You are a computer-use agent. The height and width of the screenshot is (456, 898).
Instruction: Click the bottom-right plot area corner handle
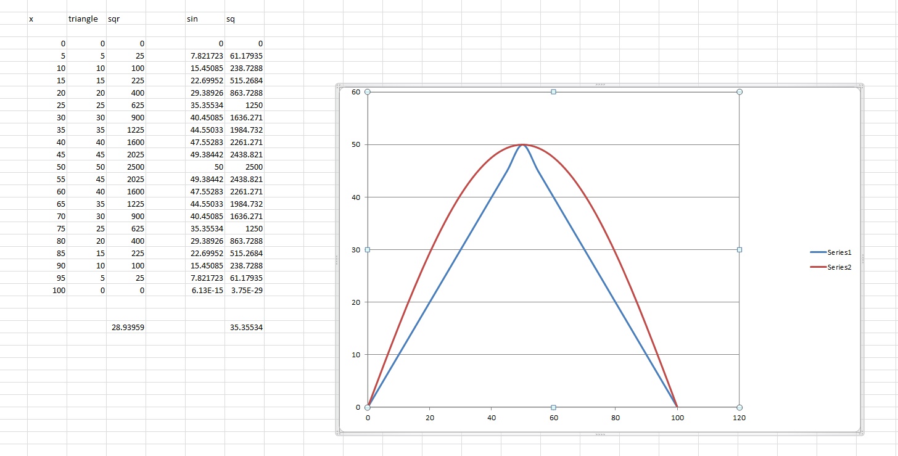[739, 407]
